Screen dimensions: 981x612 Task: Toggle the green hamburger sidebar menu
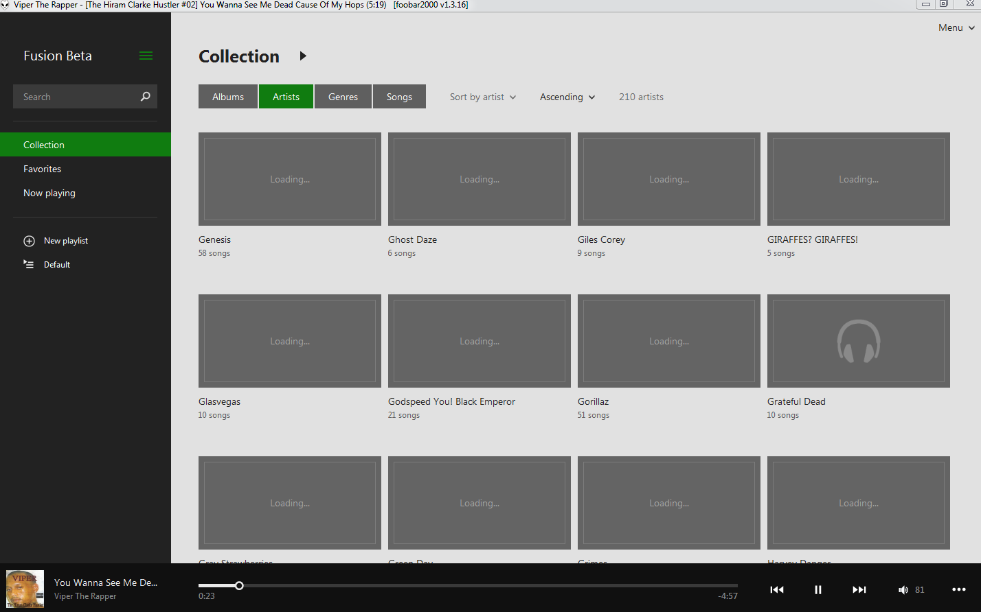pyautogui.click(x=146, y=56)
